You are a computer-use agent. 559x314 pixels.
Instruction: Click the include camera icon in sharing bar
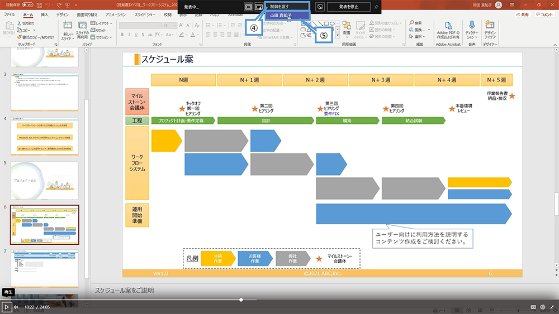point(259,7)
